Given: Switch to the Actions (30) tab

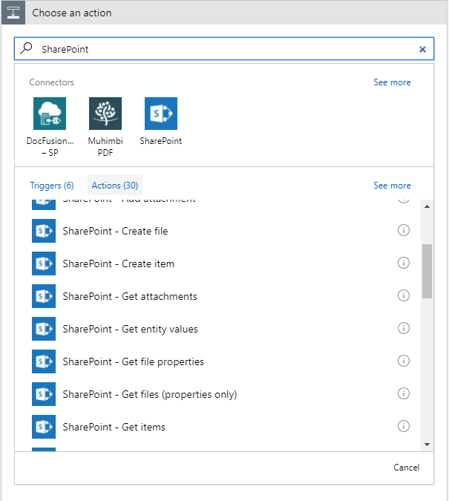Looking at the screenshot, I should pos(115,185).
